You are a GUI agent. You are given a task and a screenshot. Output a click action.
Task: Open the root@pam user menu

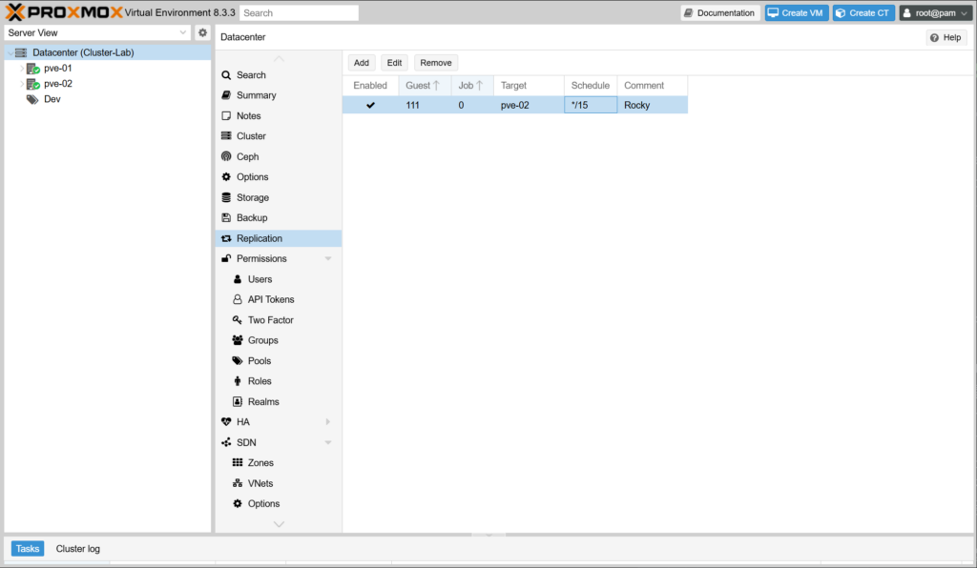point(934,13)
